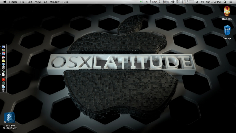Open the Haxb00k drive on the desktop
This screenshot has width=236, height=133.
click(x=227, y=11)
